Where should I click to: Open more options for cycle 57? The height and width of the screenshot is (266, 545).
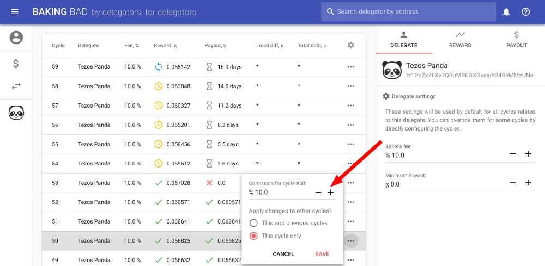coord(350,106)
